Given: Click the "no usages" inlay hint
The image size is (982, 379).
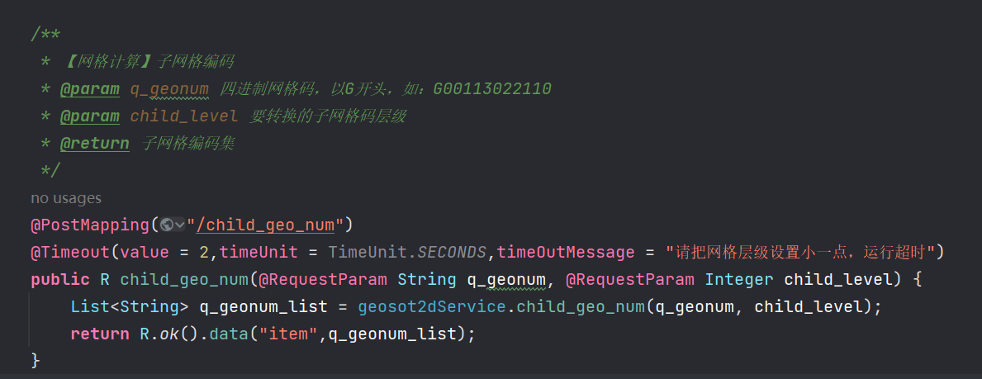Looking at the screenshot, I should [66, 198].
